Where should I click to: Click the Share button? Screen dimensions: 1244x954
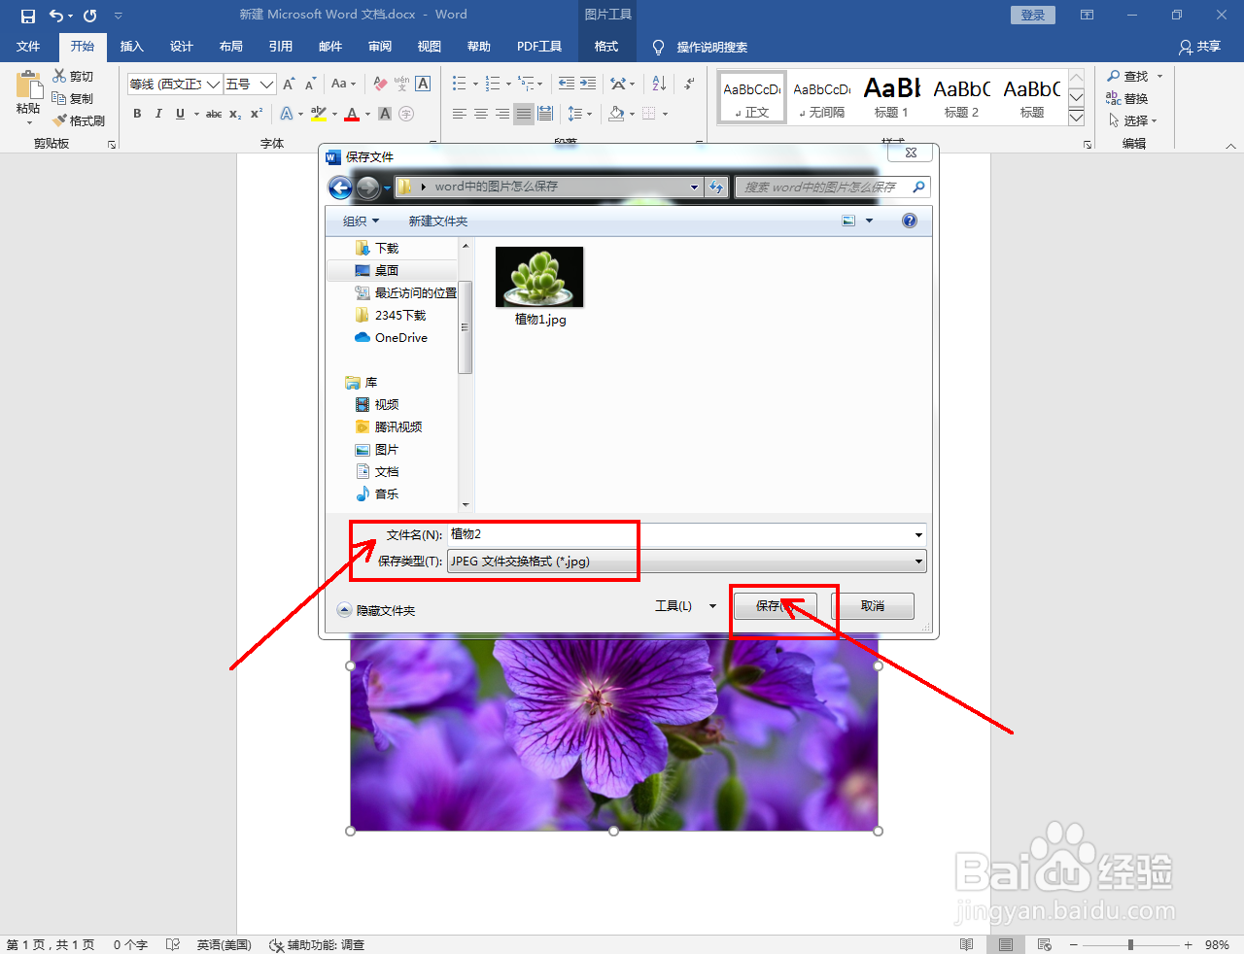coord(1199,47)
